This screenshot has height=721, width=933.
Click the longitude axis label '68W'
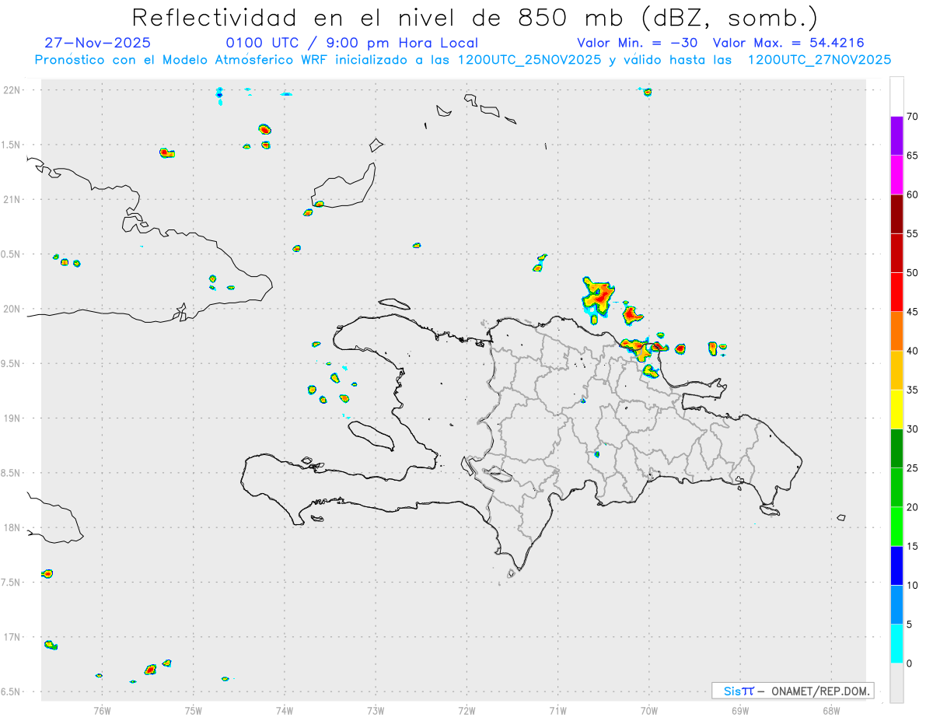[831, 710]
